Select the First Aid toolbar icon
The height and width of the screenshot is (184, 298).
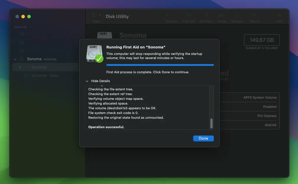(x=189, y=17)
